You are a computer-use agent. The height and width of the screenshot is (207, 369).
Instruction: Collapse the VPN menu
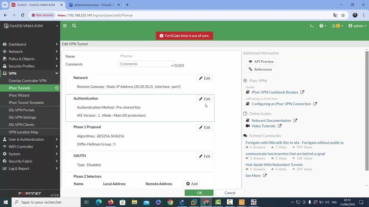point(30,73)
